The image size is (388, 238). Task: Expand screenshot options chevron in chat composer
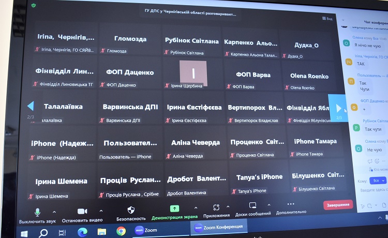point(376,205)
